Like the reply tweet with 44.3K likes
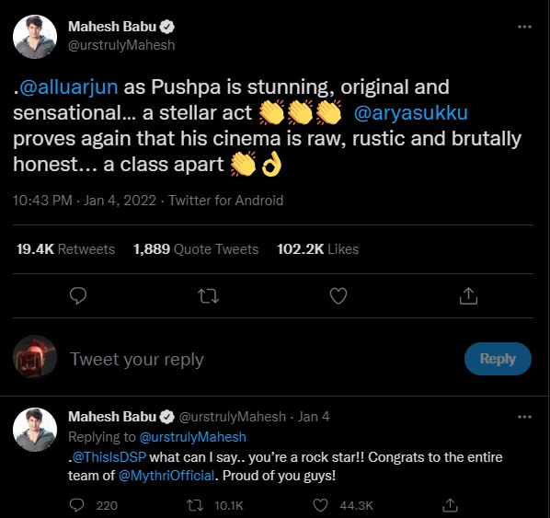Viewport: 550px width, 518px height. pyautogui.click(x=320, y=505)
